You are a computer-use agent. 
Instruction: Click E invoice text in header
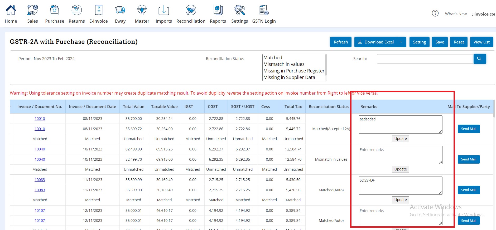point(483,14)
